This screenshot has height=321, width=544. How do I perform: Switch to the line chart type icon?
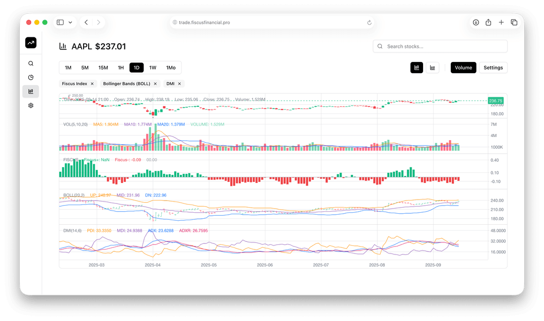coord(432,67)
